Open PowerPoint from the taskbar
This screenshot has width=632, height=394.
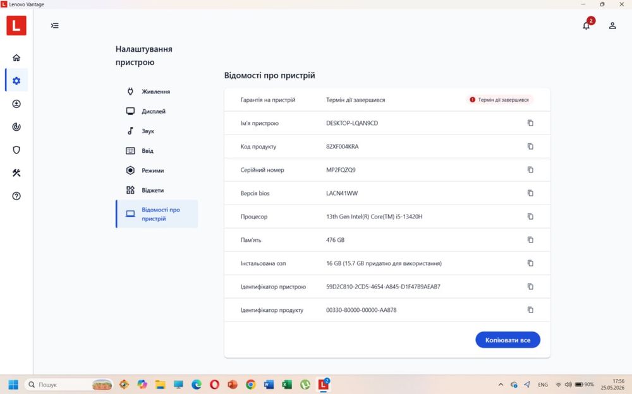(x=233, y=385)
